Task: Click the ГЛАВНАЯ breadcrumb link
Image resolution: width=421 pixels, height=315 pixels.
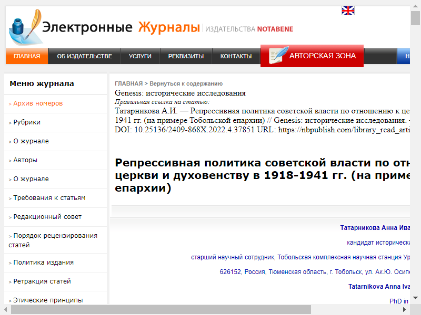Action: tap(128, 83)
